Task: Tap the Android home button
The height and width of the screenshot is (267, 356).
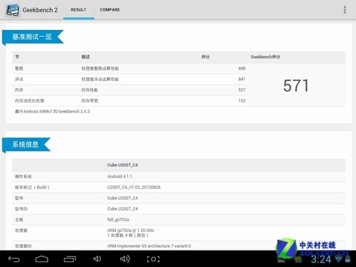Action: click(42, 259)
